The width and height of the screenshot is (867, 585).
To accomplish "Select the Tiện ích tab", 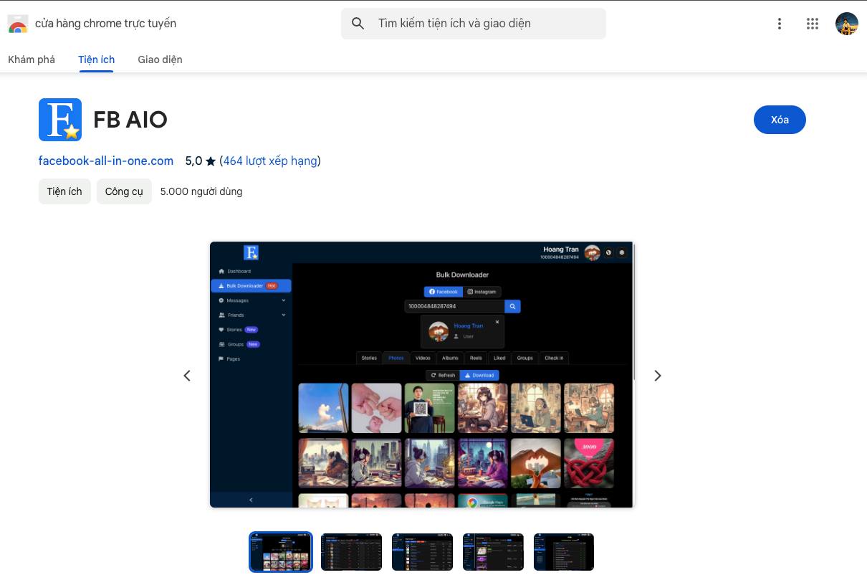I will (97, 60).
